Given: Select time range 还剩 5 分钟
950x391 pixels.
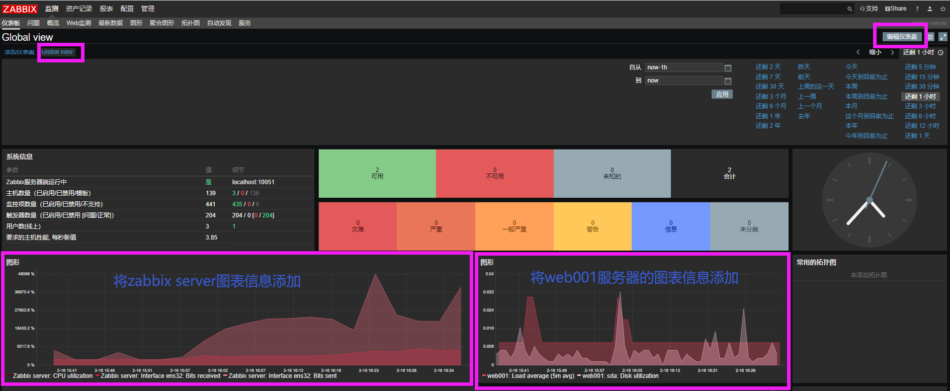Looking at the screenshot, I should (x=920, y=67).
